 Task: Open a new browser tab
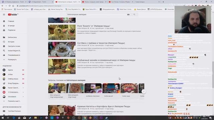point(163,2)
